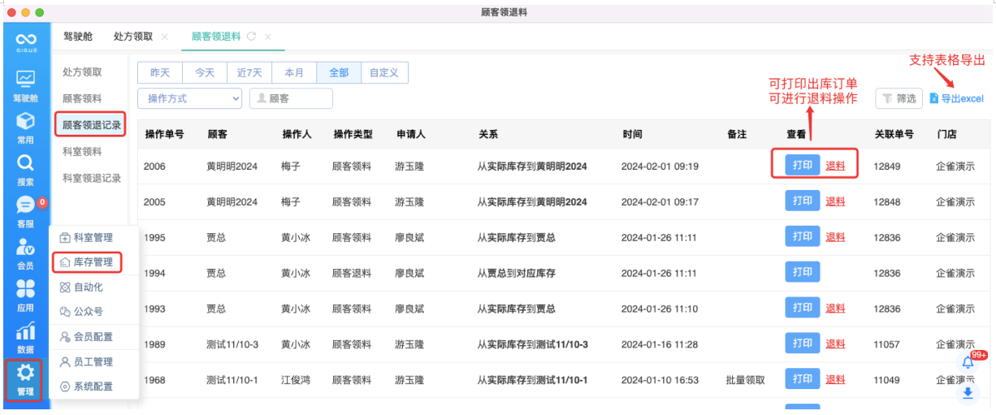The height and width of the screenshot is (415, 996).
Task: Click 退料 for order 2005
Action: (x=835, y=201)
